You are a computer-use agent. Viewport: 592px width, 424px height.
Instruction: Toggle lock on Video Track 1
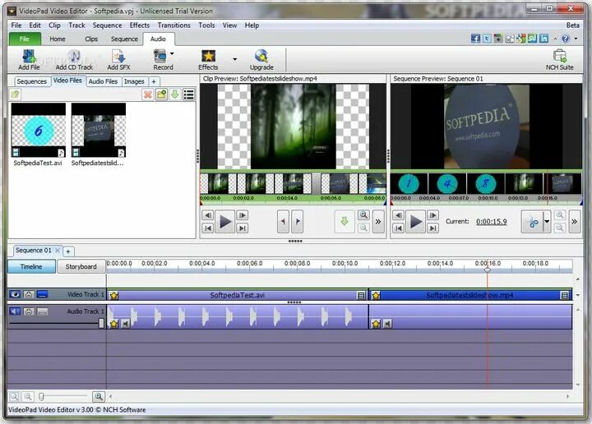click(x=29, y=294)
